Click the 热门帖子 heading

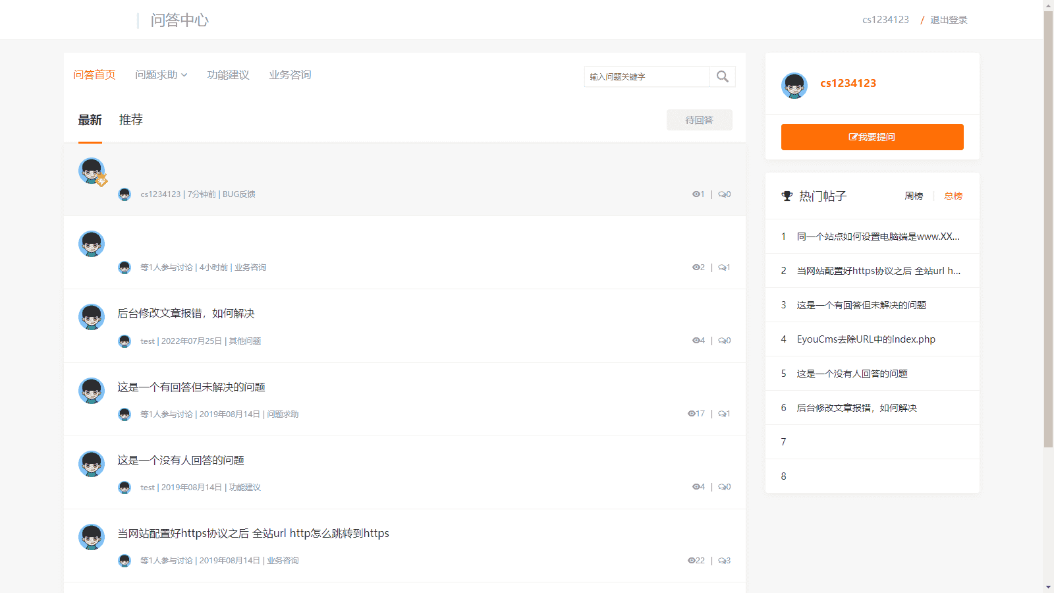coord(823,196)
